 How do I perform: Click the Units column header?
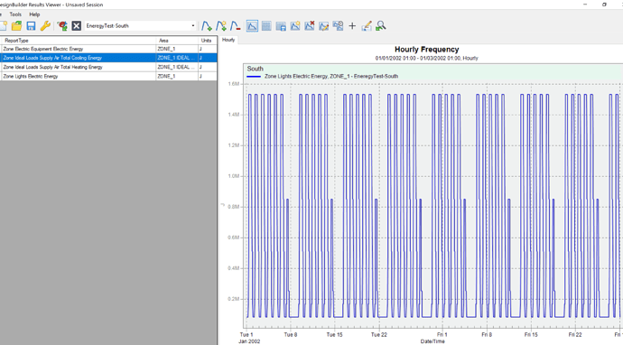coord(207,41)
